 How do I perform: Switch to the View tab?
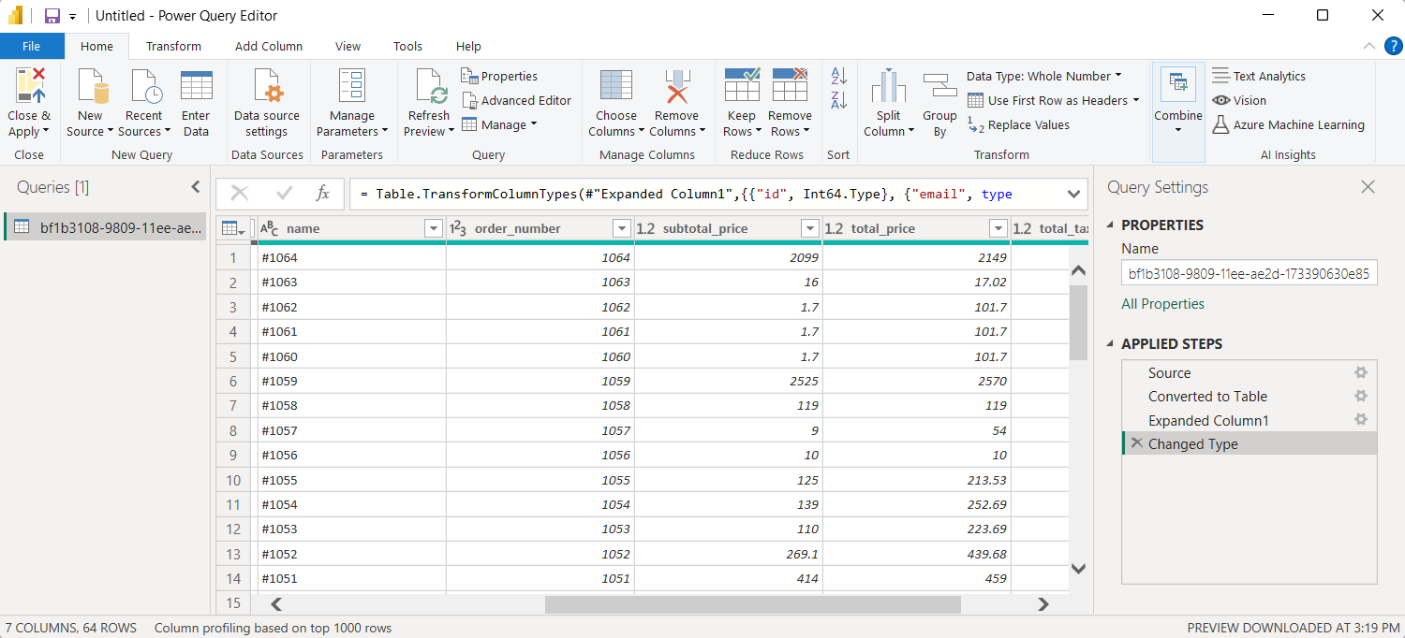click(x=348, y=46)
